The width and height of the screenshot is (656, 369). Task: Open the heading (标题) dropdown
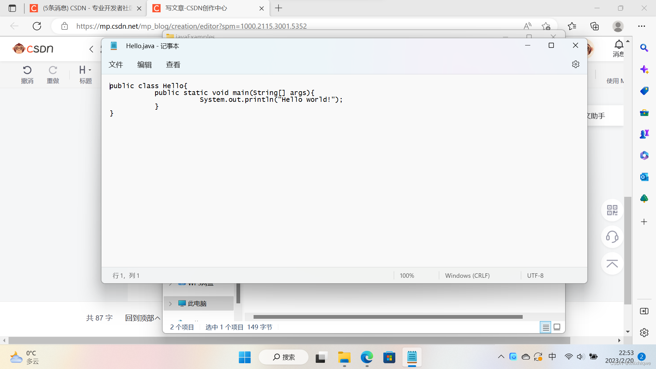[85, 71]
